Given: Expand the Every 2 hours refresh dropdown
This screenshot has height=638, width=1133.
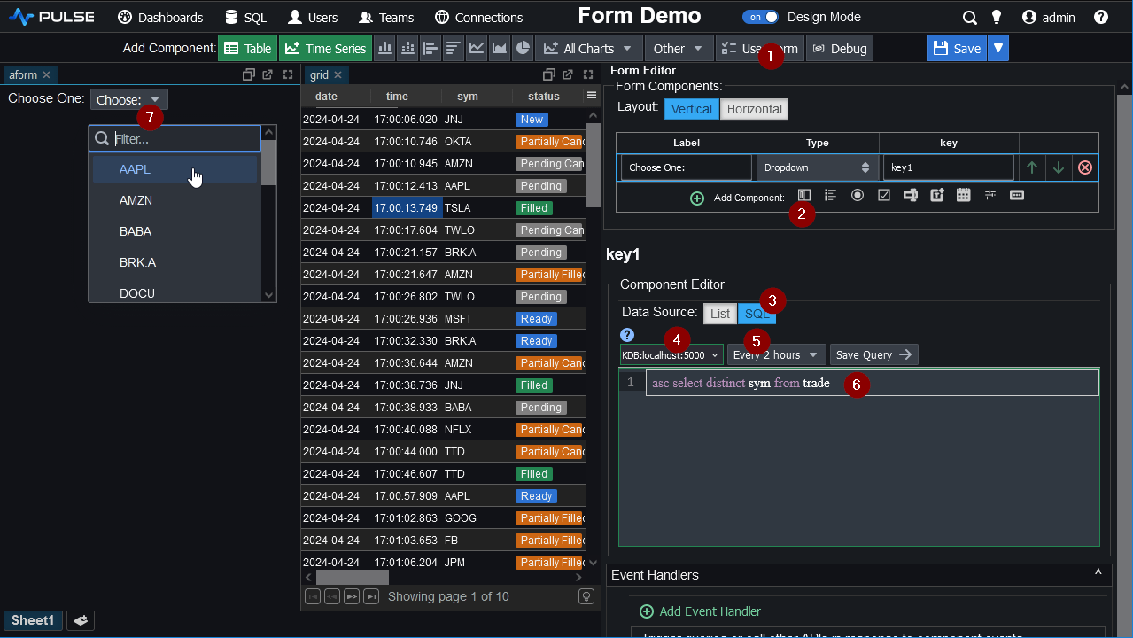Looking at the screenshot, I should point(776,355).
